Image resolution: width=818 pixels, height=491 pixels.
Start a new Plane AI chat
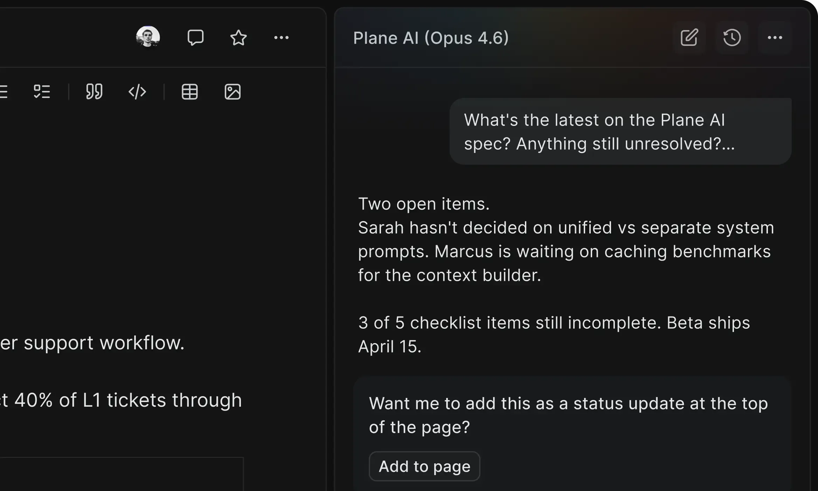tap(689, 37)
